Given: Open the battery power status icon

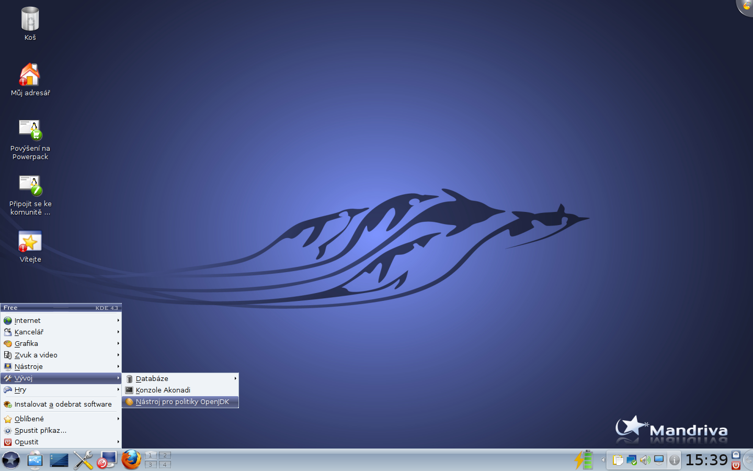Looking at the screenshot, I should click(584, 460).
